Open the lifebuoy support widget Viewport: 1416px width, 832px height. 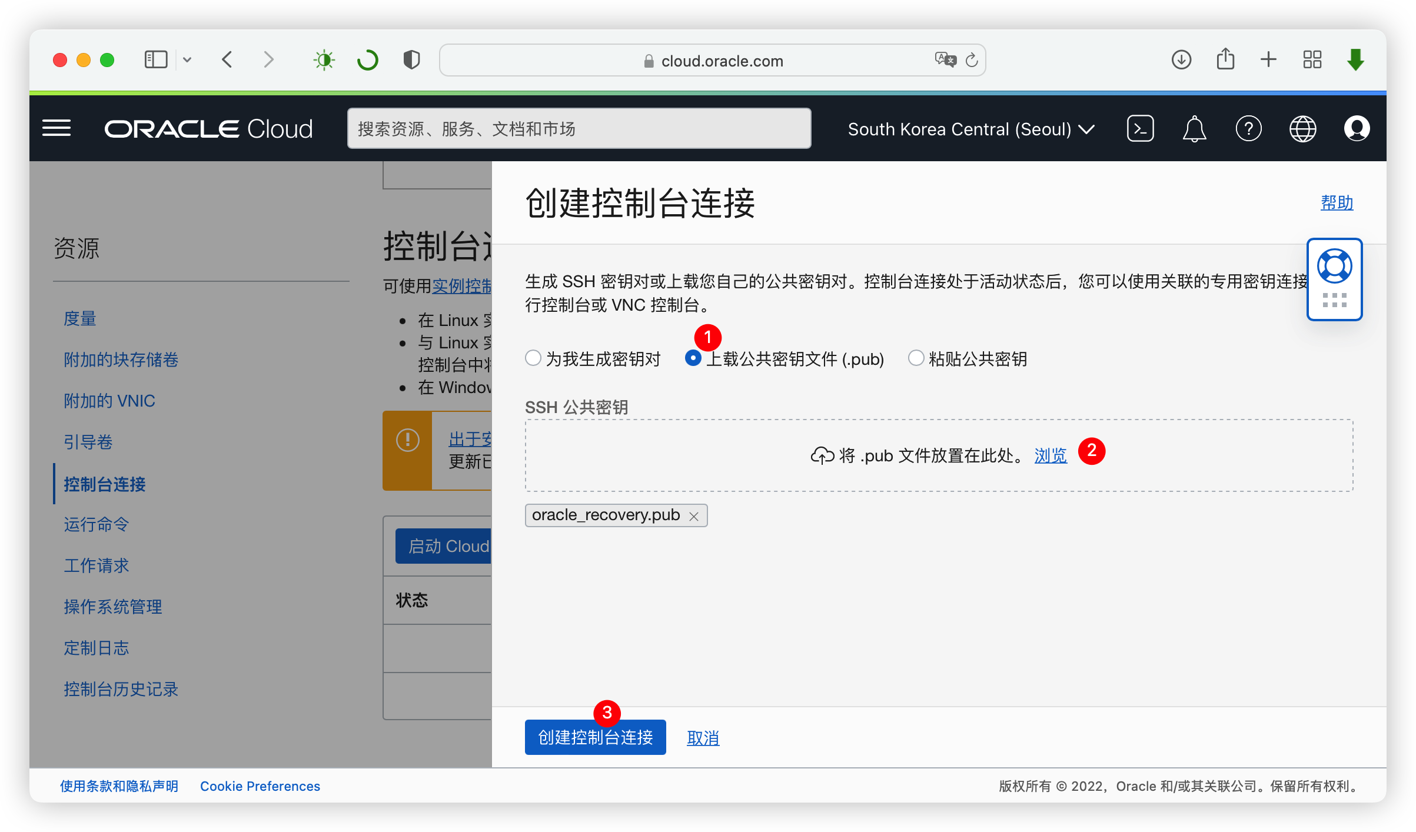tap(1334, 267)
